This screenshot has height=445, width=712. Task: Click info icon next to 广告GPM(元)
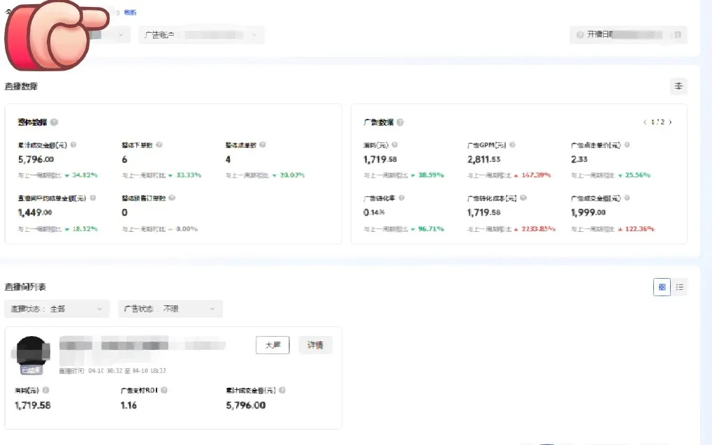pyautogui.click(x=512, y=145)
